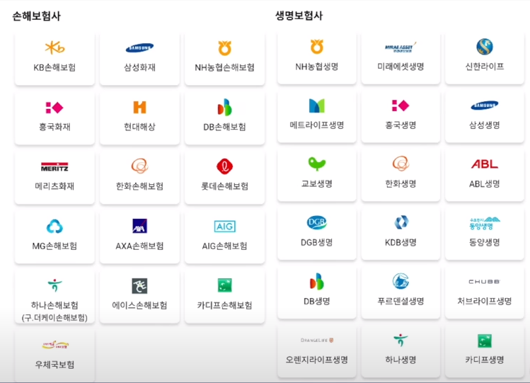
Task: Click the 현대해상 orange H logo
Action: pyautogui.click(x=139, y=107)
